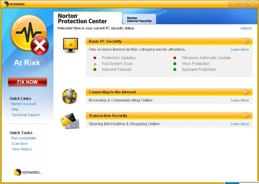Select the Inbound Firewall item
Viewport: 259px width, 184px height.
116,70
